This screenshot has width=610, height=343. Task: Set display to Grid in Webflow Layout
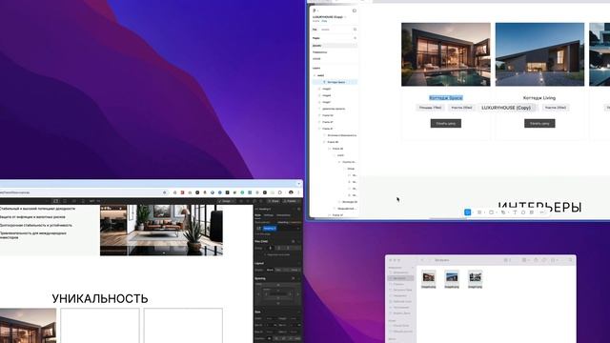point(286,270)
